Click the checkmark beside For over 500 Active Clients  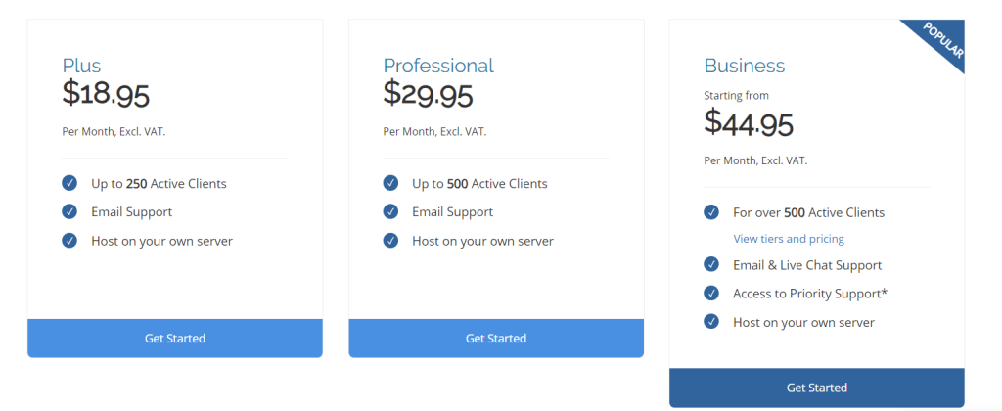click(711, 212)
